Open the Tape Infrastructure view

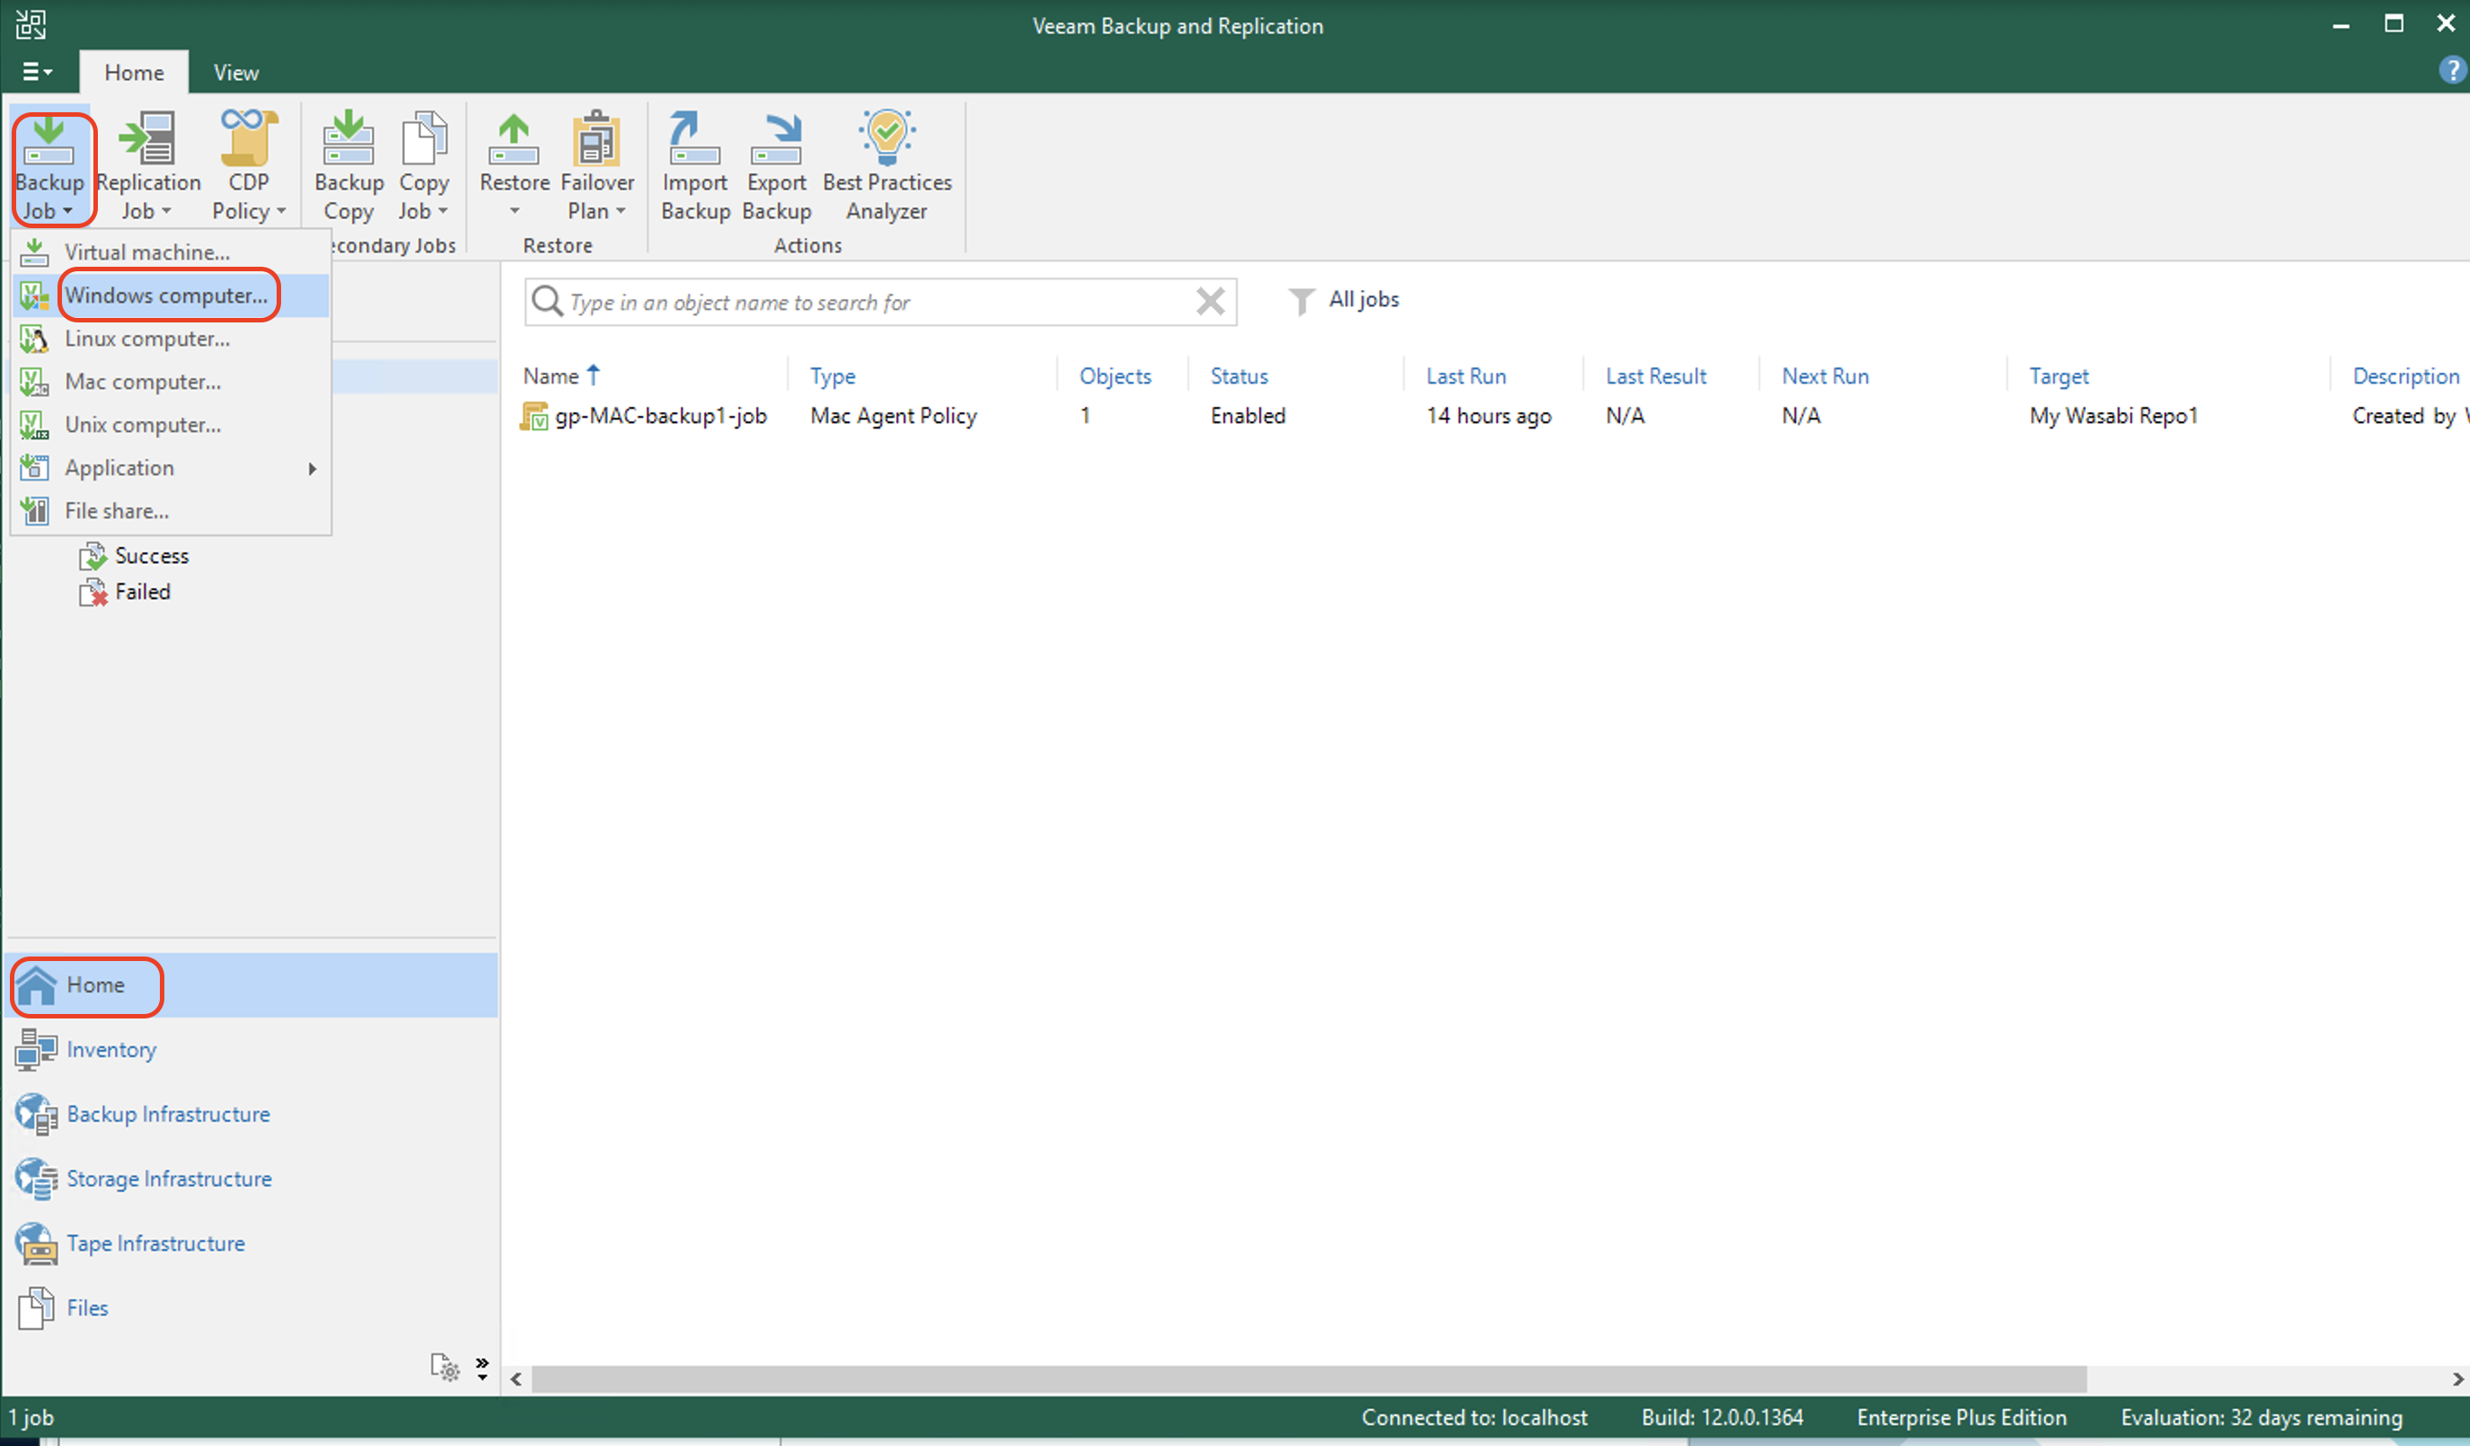[251, 1243]
